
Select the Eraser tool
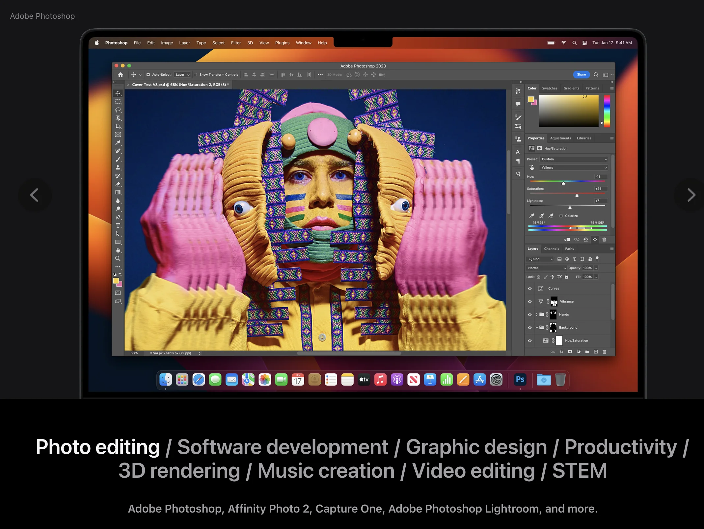[118, 184]
